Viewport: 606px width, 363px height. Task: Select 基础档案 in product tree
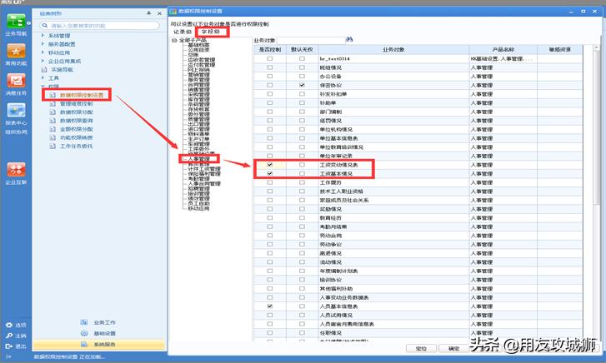coord(198,45)
